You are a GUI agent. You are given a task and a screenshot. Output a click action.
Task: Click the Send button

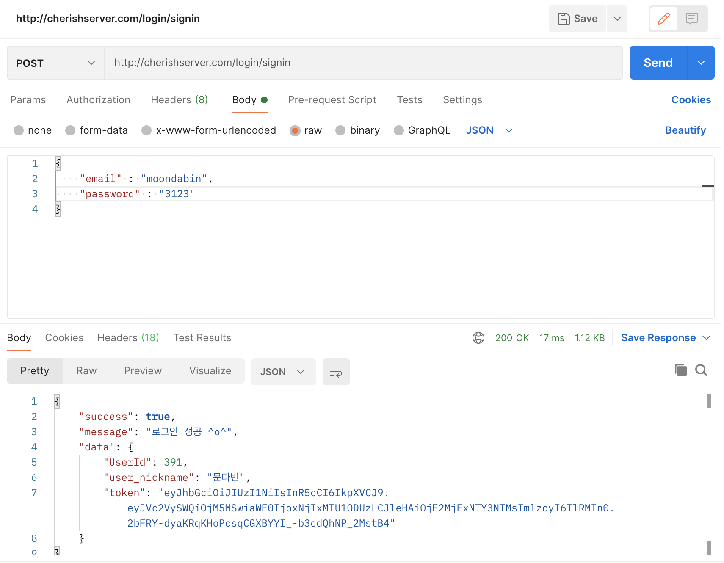pyautogui.click(x=657, y=63)
